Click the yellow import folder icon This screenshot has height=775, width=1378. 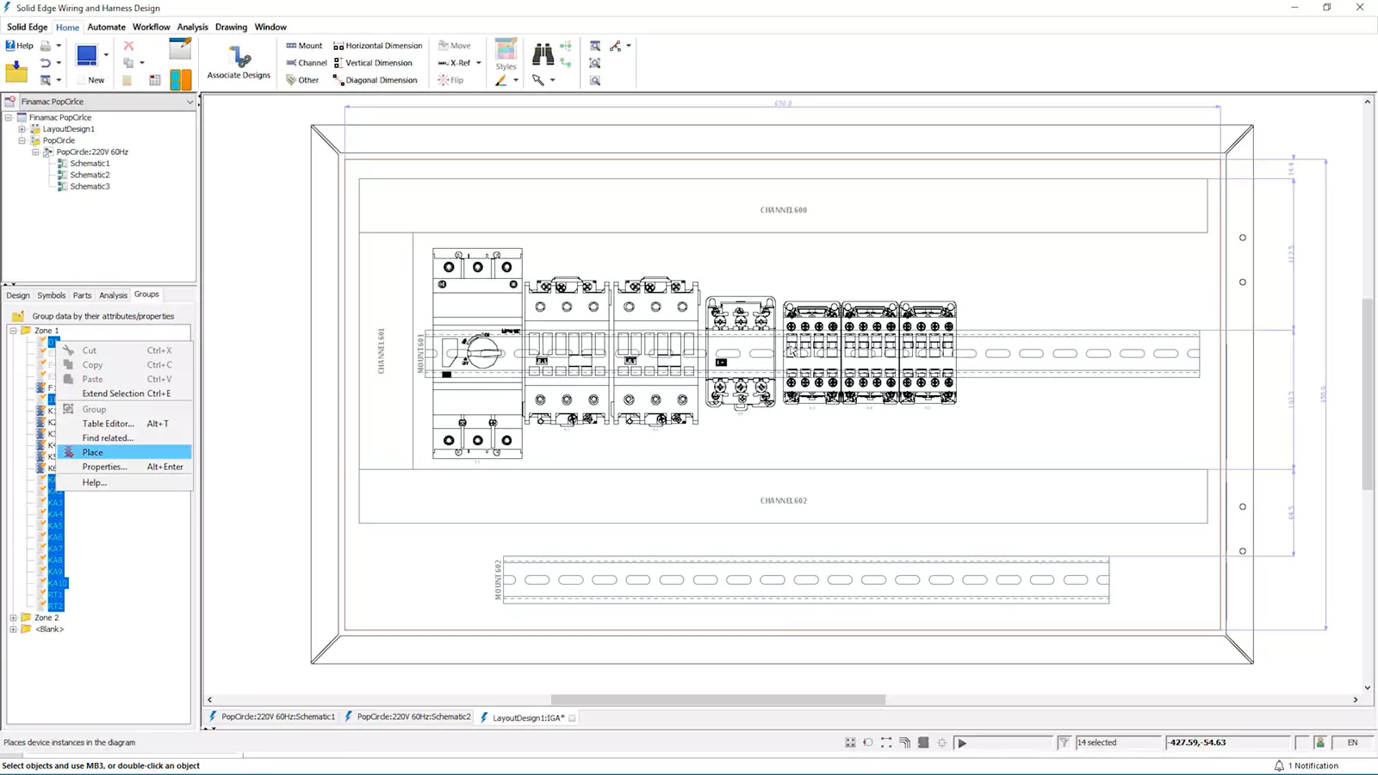coord(16,71)
